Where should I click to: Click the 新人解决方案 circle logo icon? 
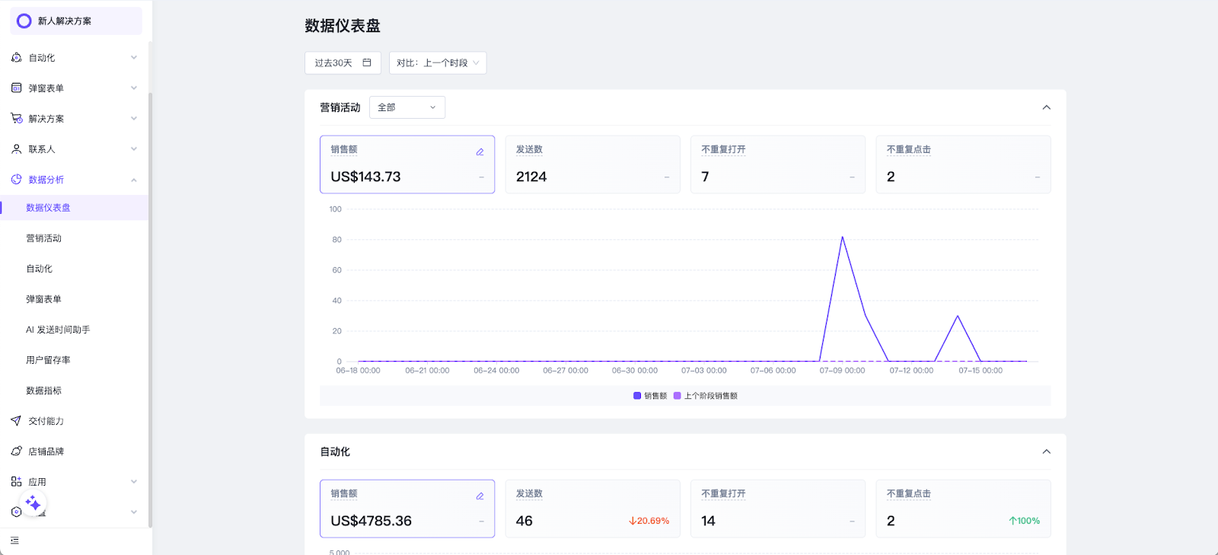click(24, 21)
